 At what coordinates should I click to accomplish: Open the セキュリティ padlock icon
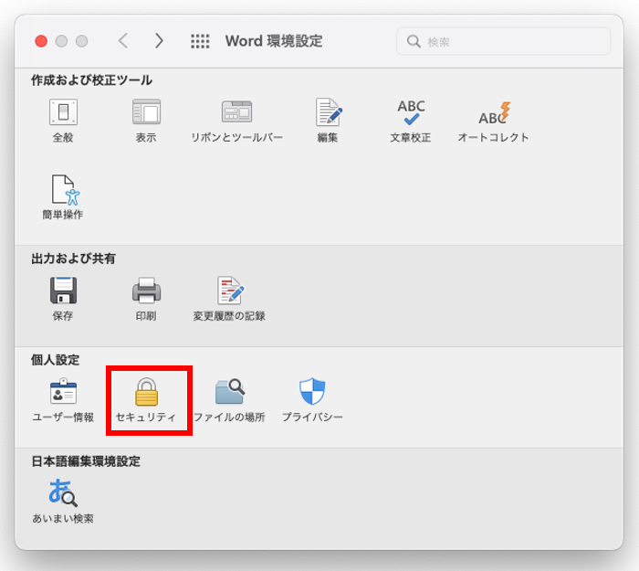point(146,392)
